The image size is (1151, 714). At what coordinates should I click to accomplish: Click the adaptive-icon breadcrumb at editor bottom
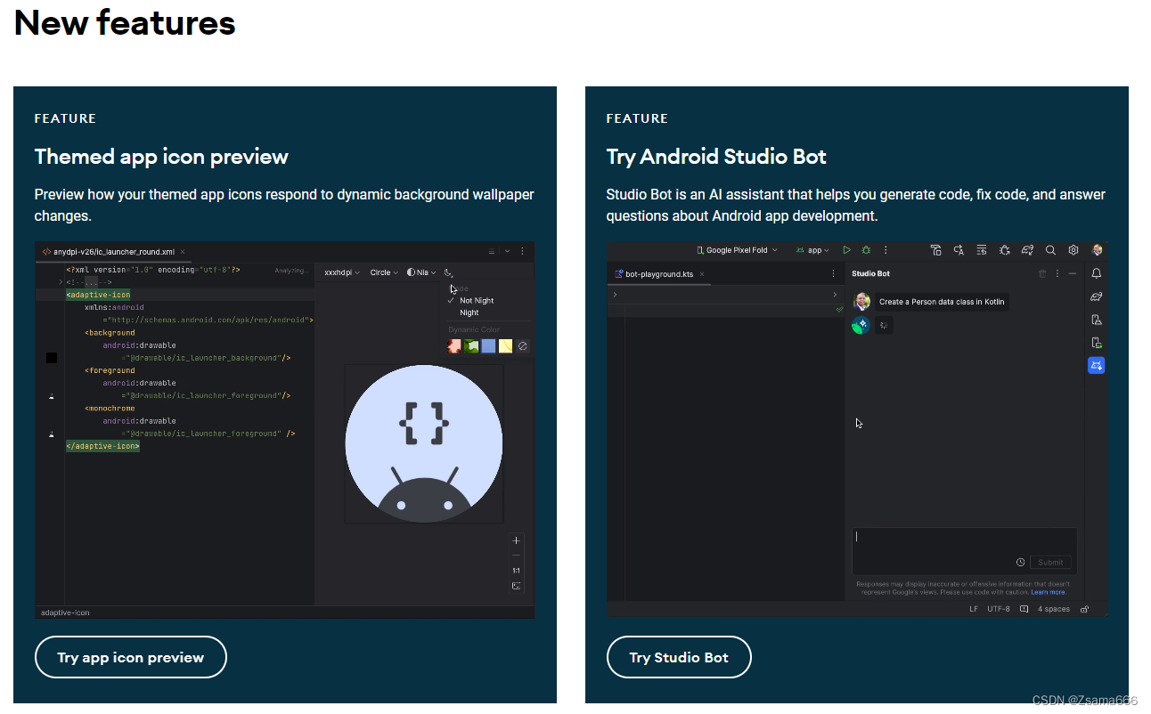click(x=65, y=613)
